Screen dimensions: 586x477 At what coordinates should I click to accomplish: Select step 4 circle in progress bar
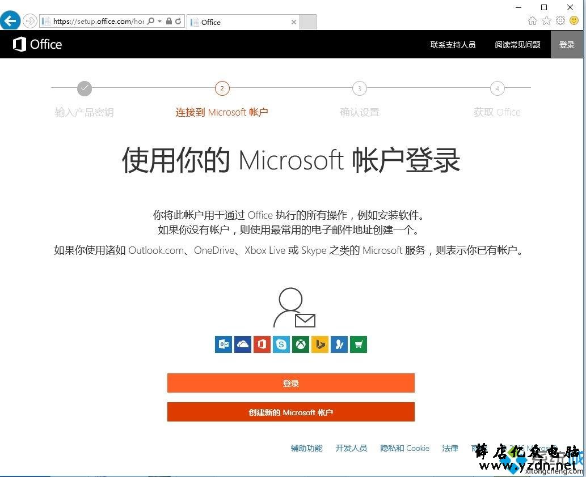(x=497, y=88)
